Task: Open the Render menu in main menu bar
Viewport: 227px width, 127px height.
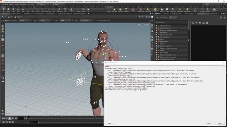Action: (x=11, y=4)
